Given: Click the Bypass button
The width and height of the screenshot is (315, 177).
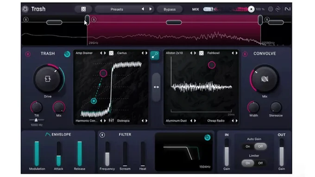Looking at the screenshot, I should click(x=170, y=9).
